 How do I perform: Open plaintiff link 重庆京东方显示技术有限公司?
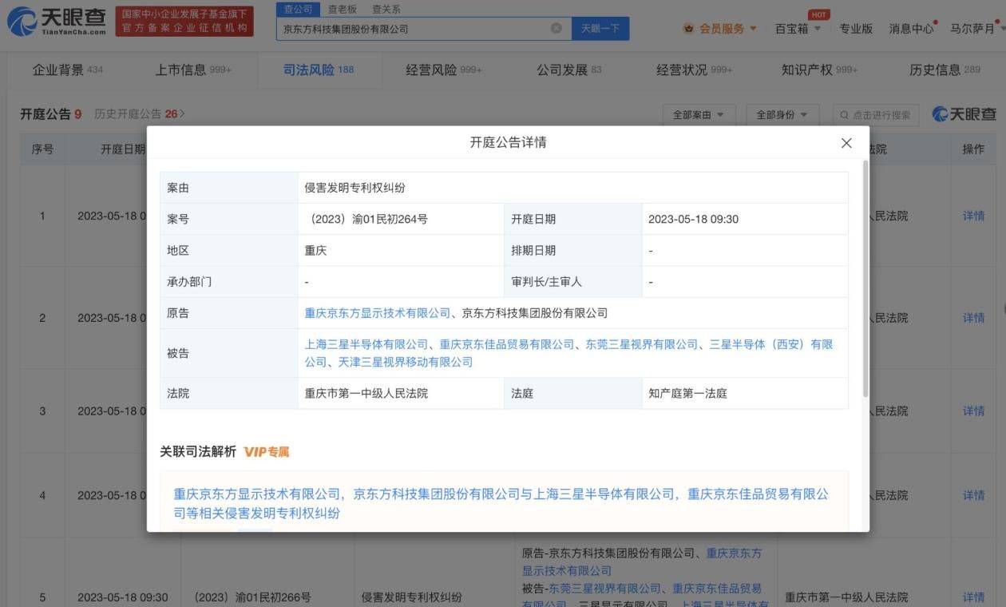[378, 313]
